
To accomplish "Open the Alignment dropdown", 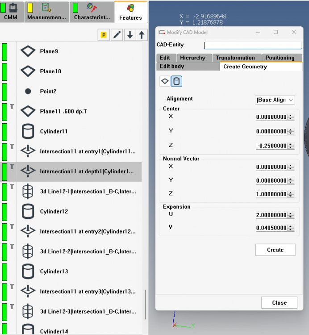I will coord(275,100).
